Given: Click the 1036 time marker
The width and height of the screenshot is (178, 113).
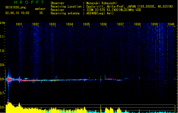Looking at the screenshot, I should coord(103,24).
